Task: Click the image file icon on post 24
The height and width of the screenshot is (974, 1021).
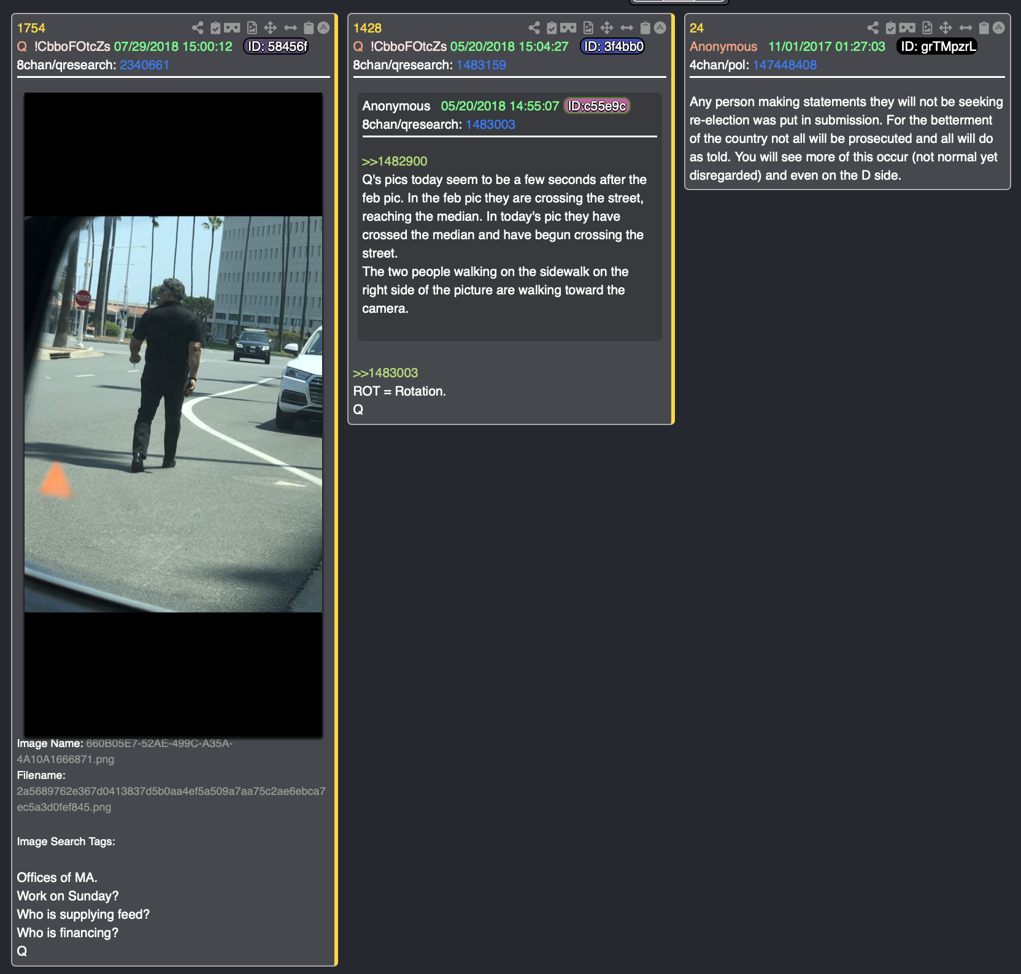Action: 927,28
